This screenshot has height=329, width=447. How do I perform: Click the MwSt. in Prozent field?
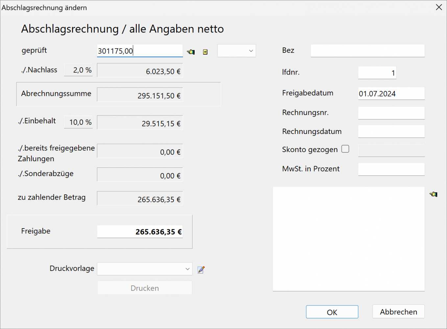[x=391, y=169]
